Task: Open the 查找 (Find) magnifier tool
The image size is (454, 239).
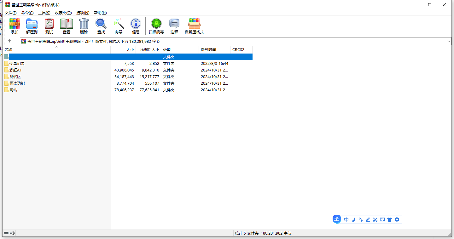Action: point(101,24)
